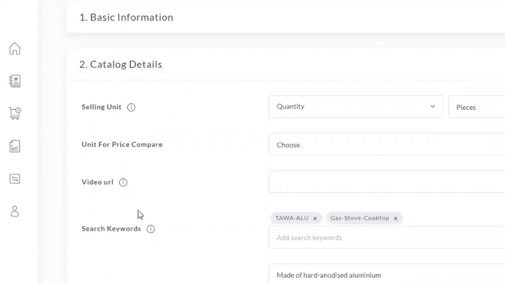Open the transfer arrows sidebar icon
The image size is (505, 284).
[x=15, y=179]
